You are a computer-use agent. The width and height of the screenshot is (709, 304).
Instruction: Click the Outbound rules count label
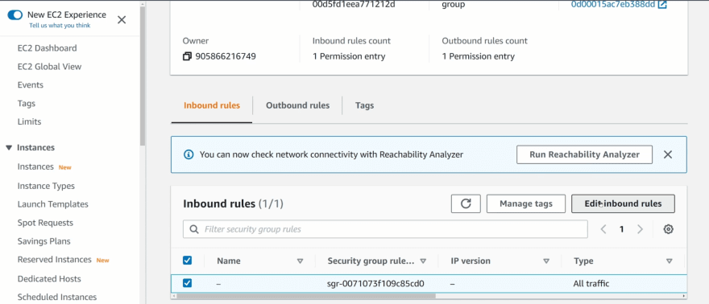485,40
